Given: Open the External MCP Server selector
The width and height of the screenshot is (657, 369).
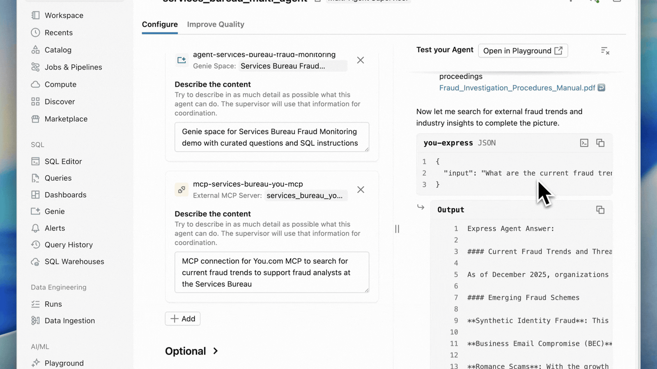Looking at the screenshot, I should [x=306, y=196].
